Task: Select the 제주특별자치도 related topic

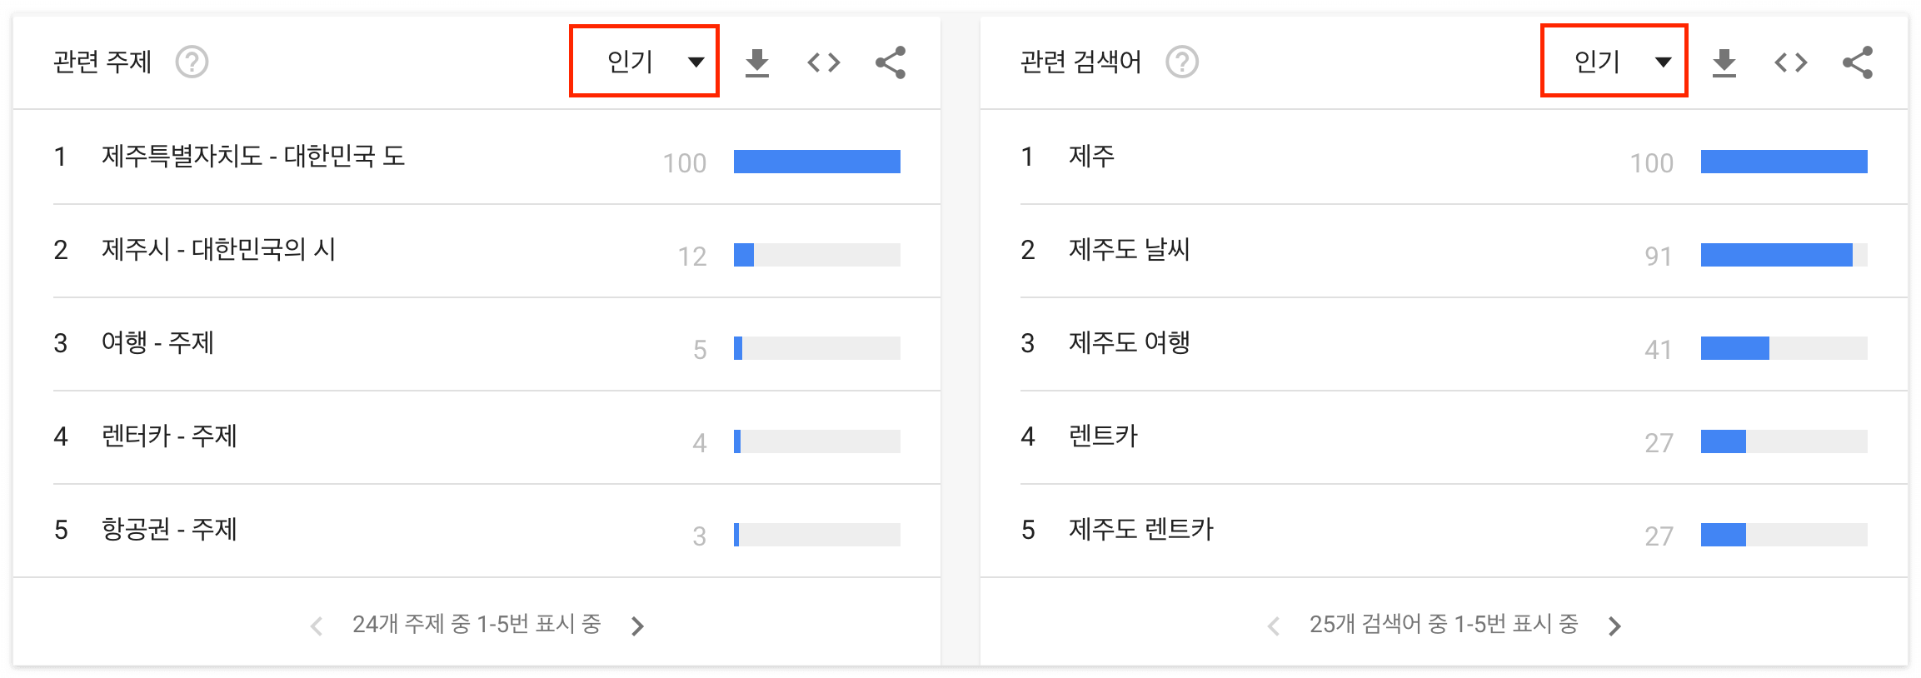Action: pos(254,158)
